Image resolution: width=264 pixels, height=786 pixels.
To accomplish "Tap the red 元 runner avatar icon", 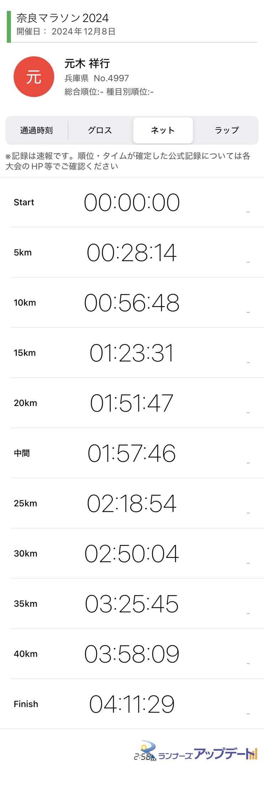I will pyautogui.click(x=34, y=77).
